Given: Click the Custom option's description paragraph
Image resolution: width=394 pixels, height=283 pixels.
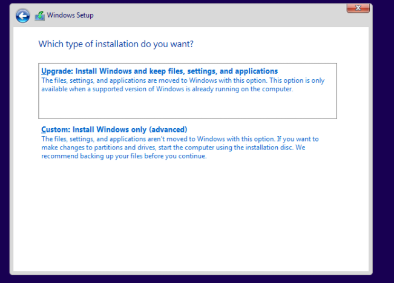Looking at the screenshot, I should pyautogui.click(x=180, y=148).
